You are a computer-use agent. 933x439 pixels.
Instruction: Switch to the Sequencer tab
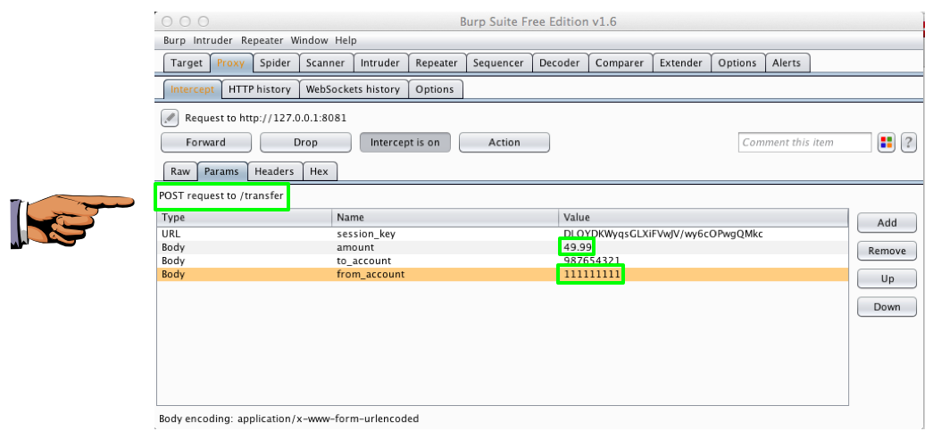498,62
